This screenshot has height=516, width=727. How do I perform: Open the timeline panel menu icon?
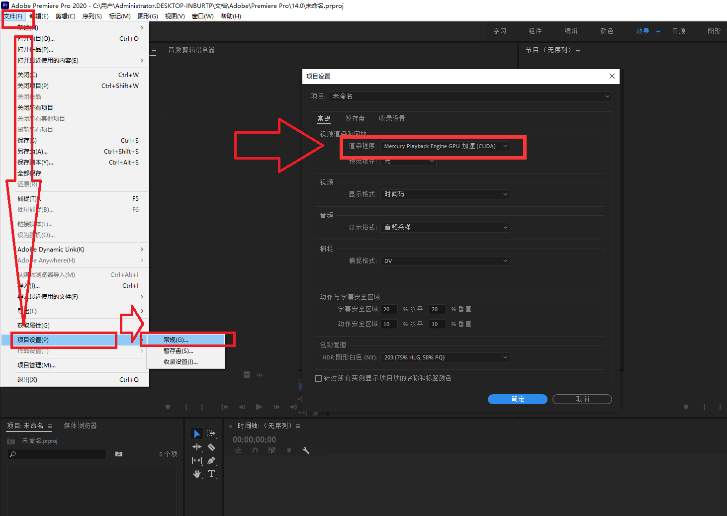pyautogui.click(x=298, y=426)
